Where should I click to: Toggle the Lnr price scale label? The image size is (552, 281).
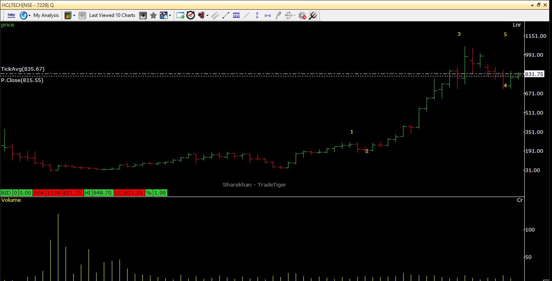[x=517, y=25]
